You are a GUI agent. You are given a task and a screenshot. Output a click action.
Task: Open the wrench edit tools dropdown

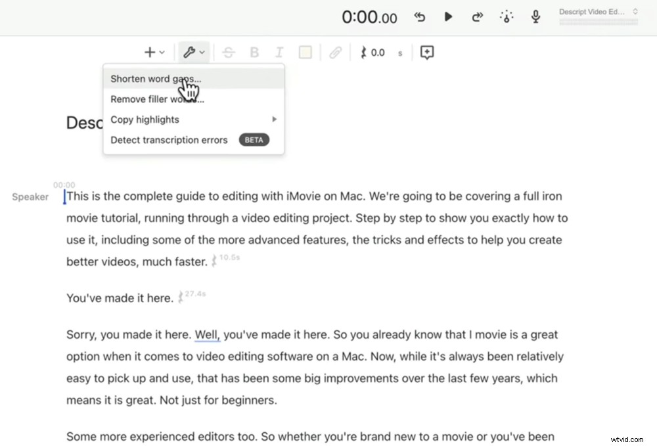tap(194, 52)
